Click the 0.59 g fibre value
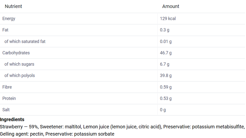Image resolution: width=246 pixels, height=138 pixels. 166,87
